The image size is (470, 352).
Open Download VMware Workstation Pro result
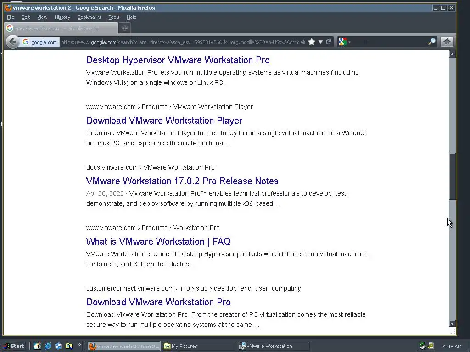point(158,302)
